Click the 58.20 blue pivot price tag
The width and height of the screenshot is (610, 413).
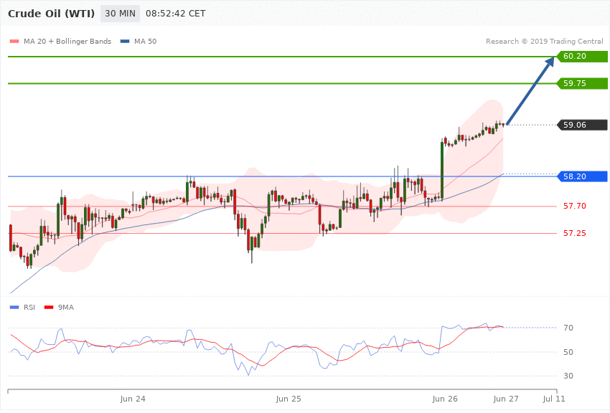point(583,177)
